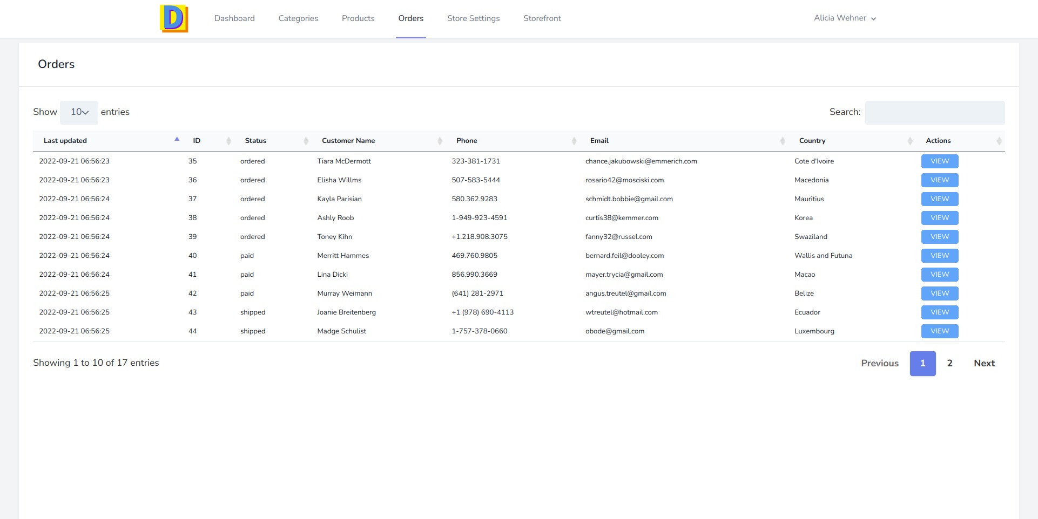Open the entries-per-page dropdown showing 10
Screen dimensions: 1038x519
79,112
